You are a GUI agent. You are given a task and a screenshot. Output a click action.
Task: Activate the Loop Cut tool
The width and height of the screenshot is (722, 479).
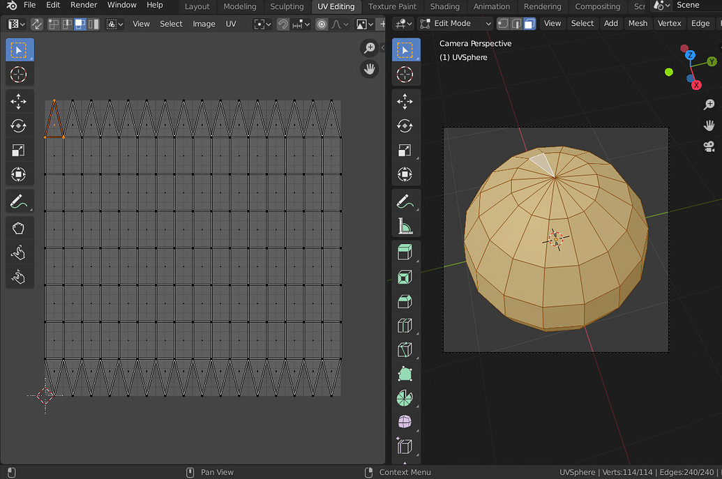point(405,325)
